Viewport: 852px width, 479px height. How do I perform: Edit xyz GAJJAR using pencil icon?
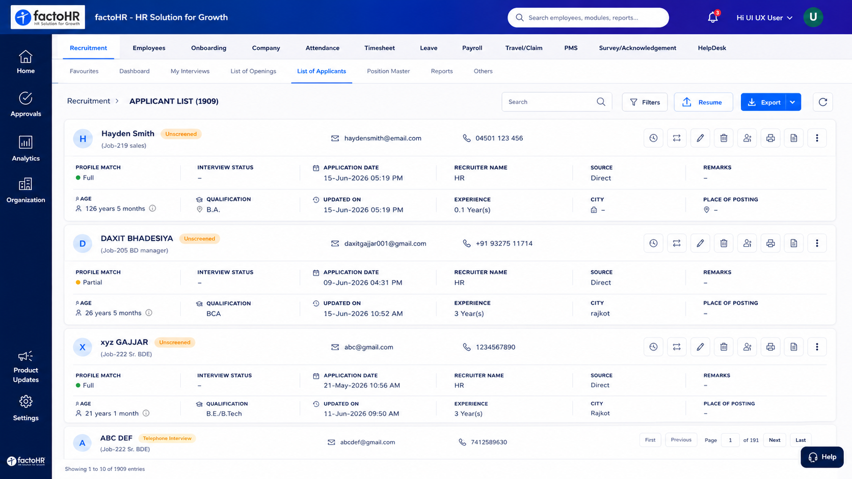click(x=700, y=347)
